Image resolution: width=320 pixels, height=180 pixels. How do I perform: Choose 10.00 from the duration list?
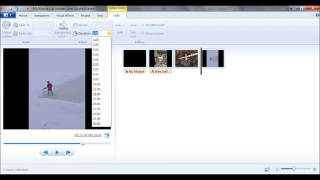[x=101, y=84]
